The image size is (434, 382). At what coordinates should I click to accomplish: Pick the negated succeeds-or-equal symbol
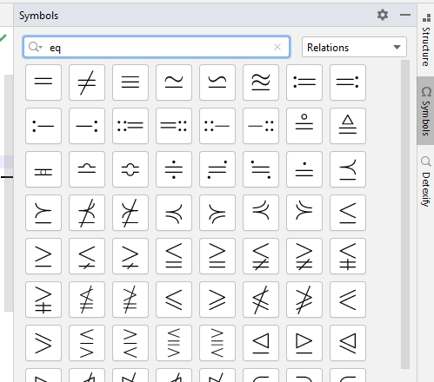click(x=130, y=213)
